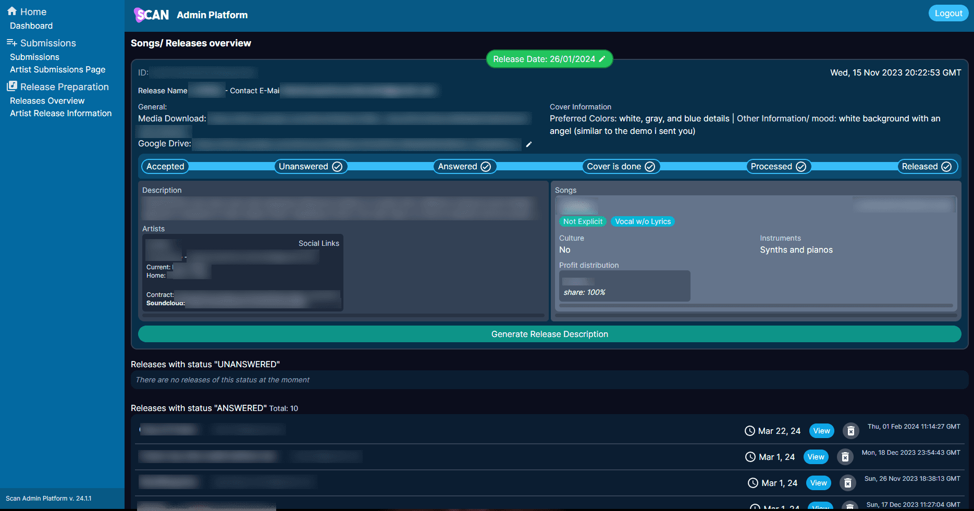Set status to Unanswered

pos(310,167)
